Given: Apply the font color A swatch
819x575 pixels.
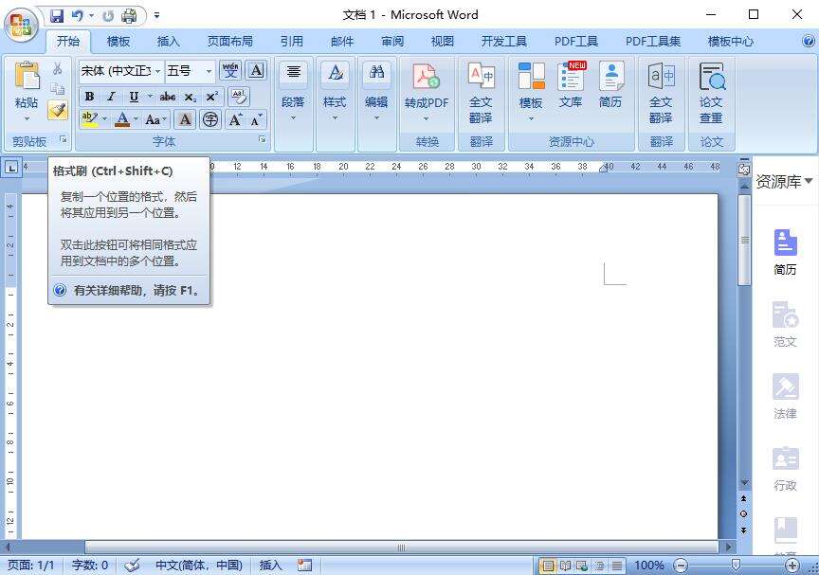Looking at the screenshot, I should pos(122,119).
